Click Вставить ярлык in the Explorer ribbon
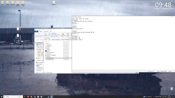This screenshot has height=98, width=175. [x=55, y=36]
